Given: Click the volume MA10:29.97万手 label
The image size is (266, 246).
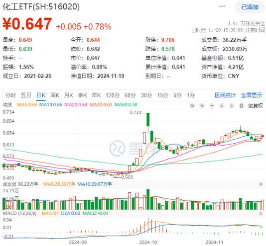Looking at the screenshot, I should click(x=95, y=184).
